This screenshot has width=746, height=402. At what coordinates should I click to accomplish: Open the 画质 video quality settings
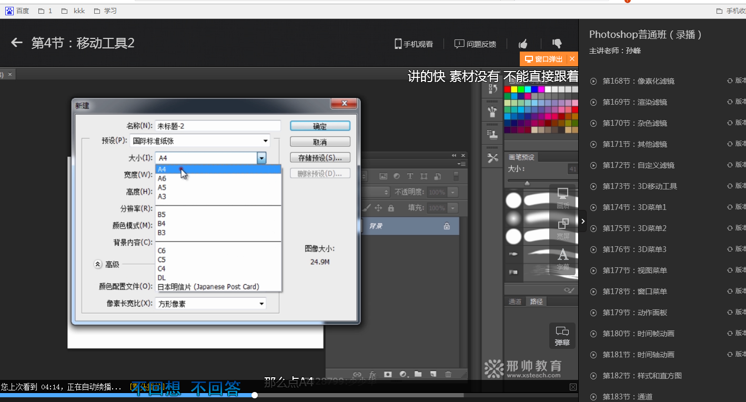(563, 198)
